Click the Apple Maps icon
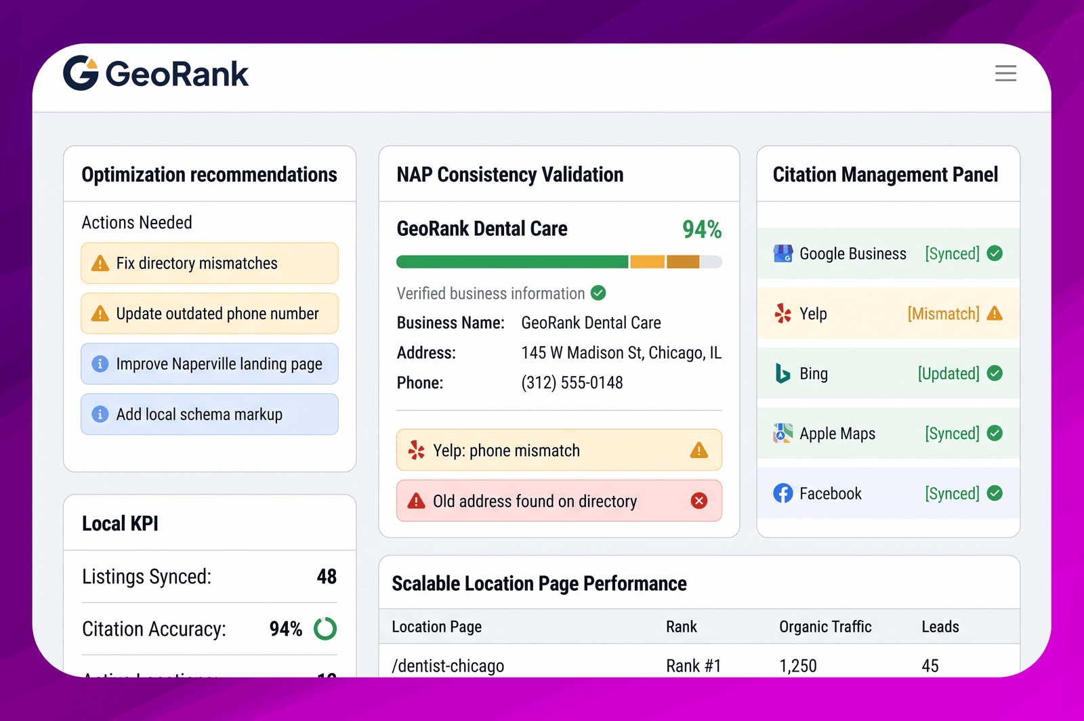The height and width of the screenshot is (721, 1084). click(783, 433)
